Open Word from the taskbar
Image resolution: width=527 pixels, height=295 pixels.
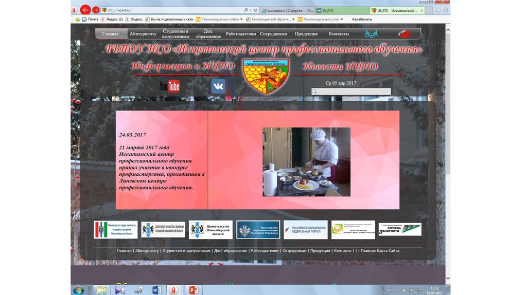(157, 290)
